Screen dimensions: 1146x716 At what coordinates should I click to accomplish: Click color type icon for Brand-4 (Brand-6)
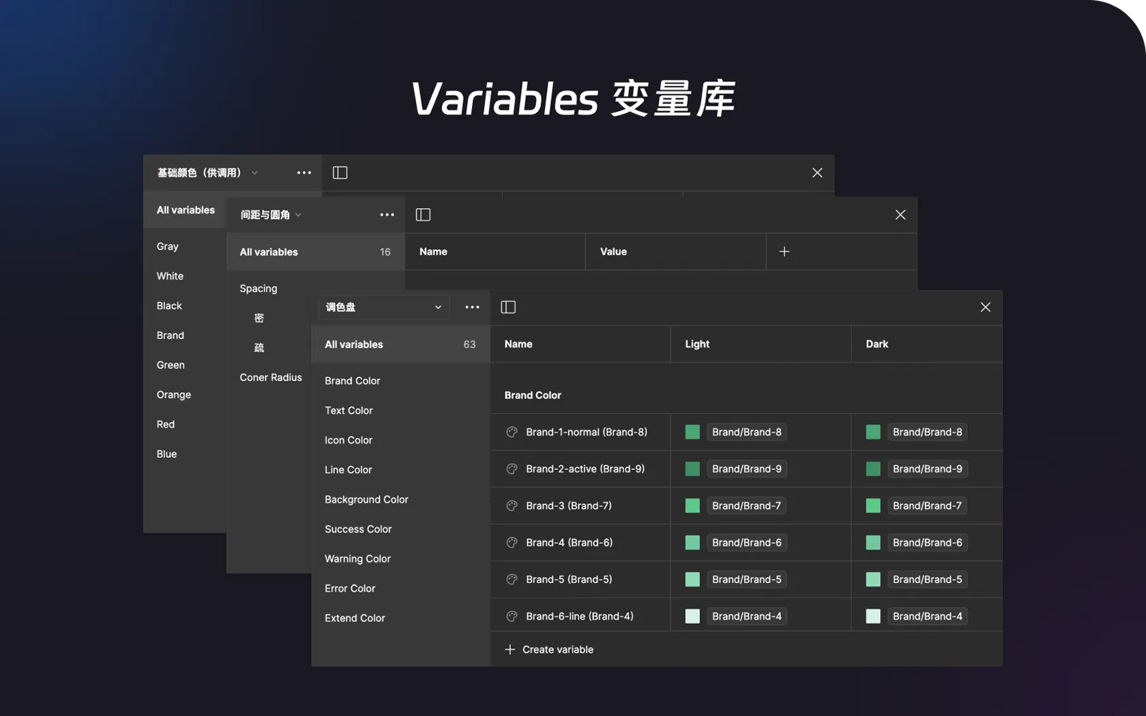(x=512, y=542)
